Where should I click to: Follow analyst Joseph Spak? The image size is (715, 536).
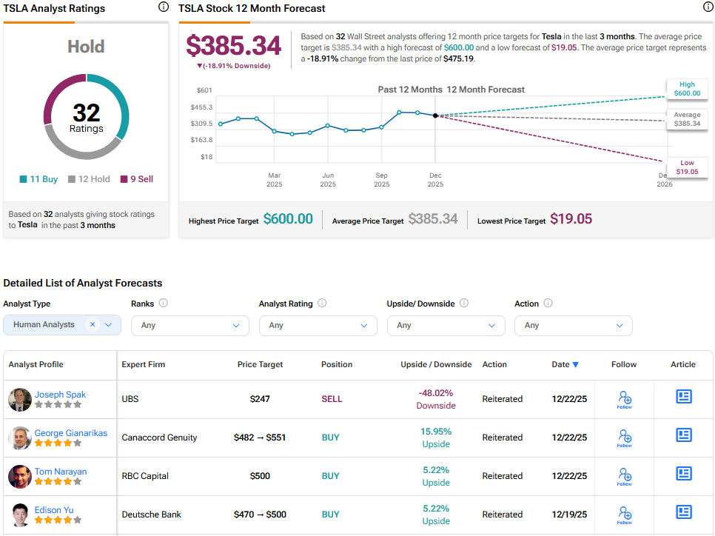(624, 400)
